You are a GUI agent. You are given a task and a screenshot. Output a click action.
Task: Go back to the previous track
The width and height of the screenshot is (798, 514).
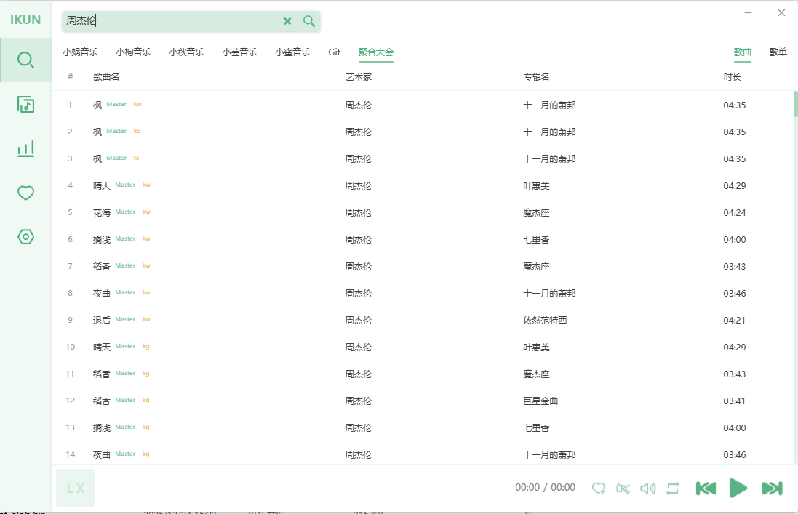pos(706,488)
